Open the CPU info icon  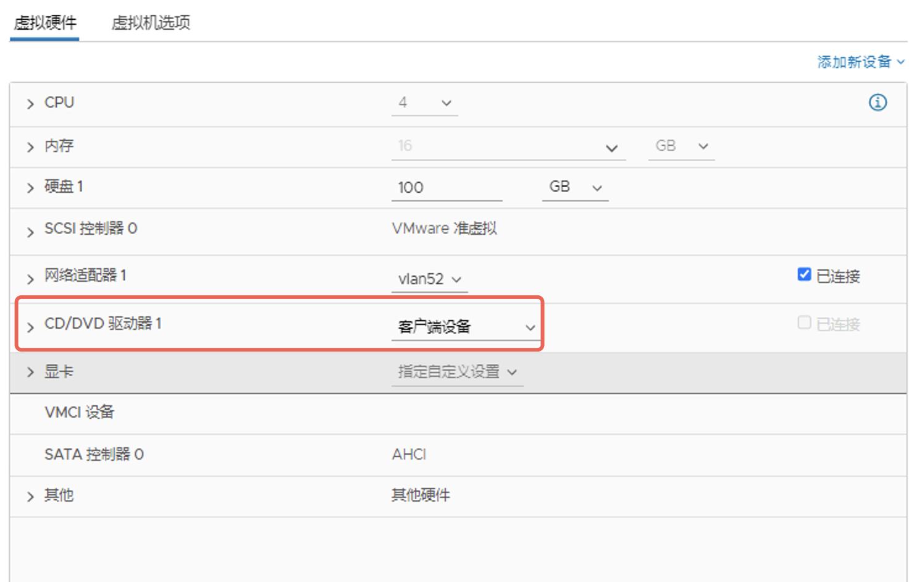878,103
